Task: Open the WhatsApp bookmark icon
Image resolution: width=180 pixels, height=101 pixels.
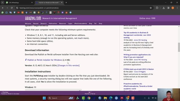Action: 3,12
